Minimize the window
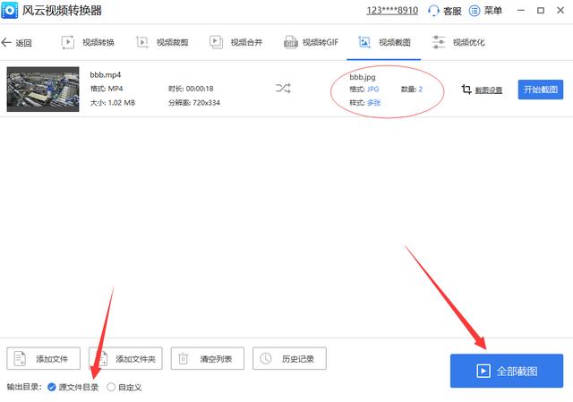The height and width of the screenshot is (402, 573). (x=521, y=11)
